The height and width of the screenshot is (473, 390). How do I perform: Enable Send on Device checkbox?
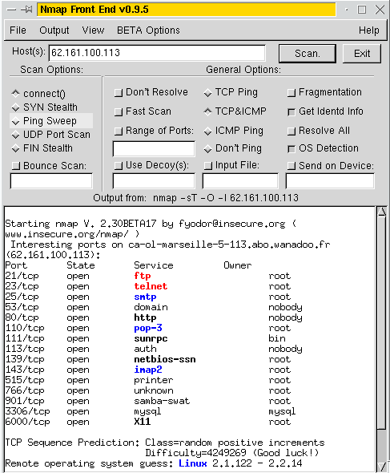pyautogui.click(x=291, y=166)
